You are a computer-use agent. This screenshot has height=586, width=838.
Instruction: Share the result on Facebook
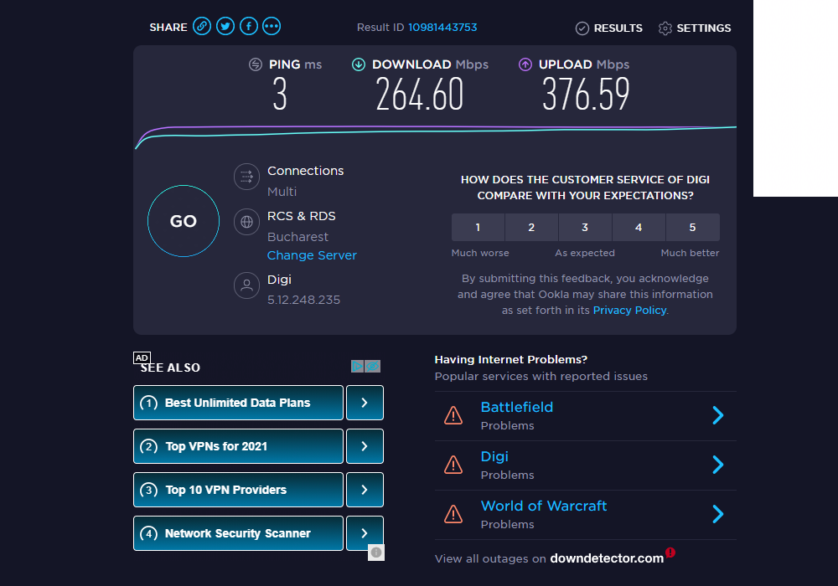point(249,26)
